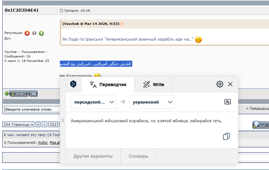
Task: Open DeepL settings gear
Action: coord(220,85)
